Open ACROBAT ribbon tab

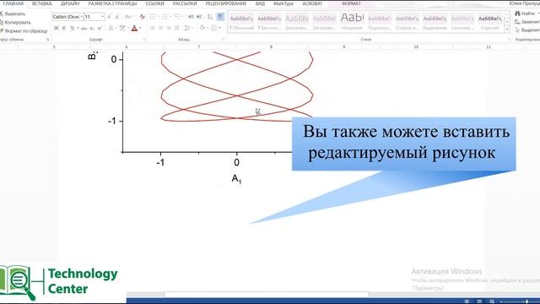coord(312,3)
